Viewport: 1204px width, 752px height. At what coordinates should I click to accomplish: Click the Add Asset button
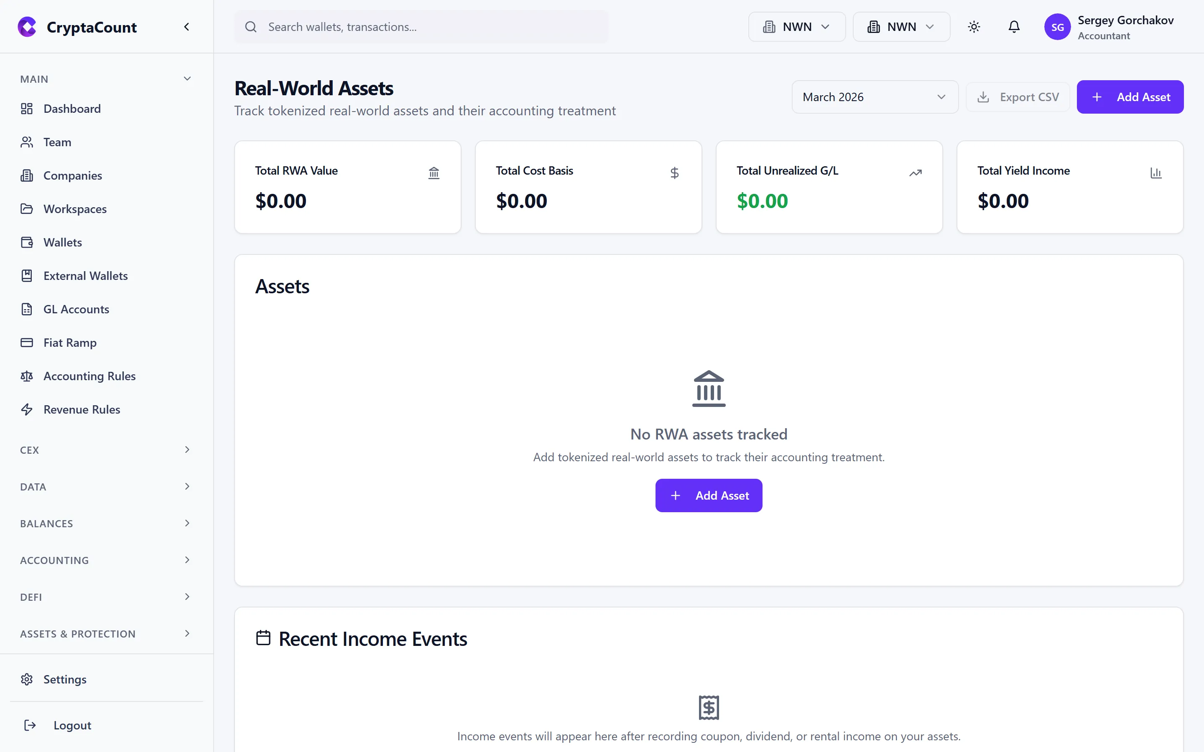1130,97
